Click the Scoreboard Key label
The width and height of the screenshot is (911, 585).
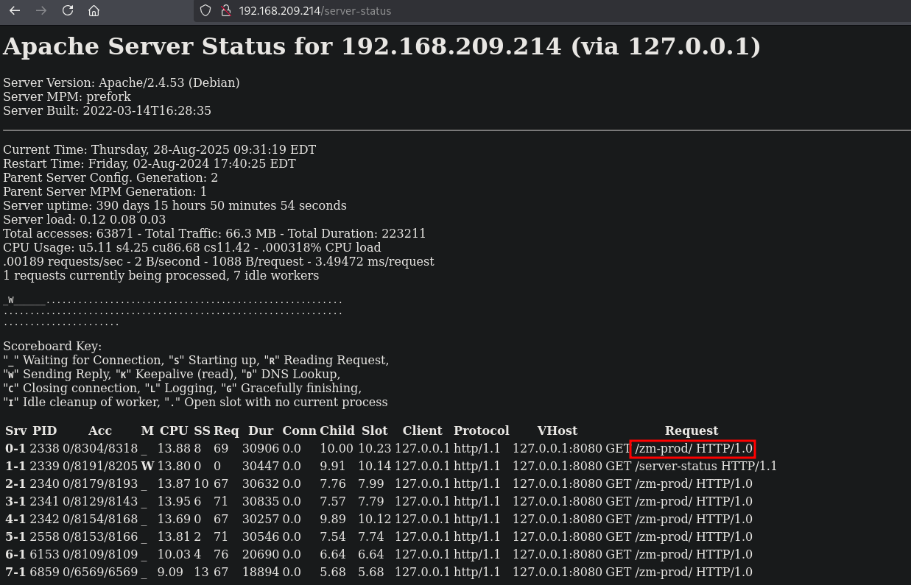(x=52, y=346)
